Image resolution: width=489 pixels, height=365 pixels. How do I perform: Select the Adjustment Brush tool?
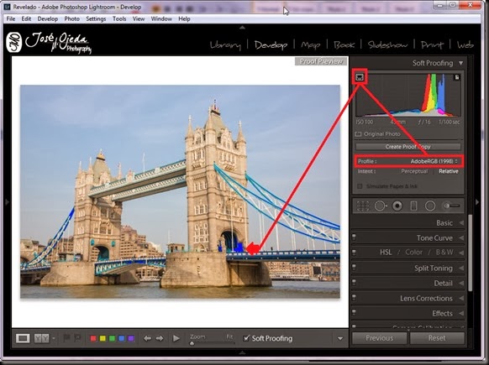[x=451, y=206]
